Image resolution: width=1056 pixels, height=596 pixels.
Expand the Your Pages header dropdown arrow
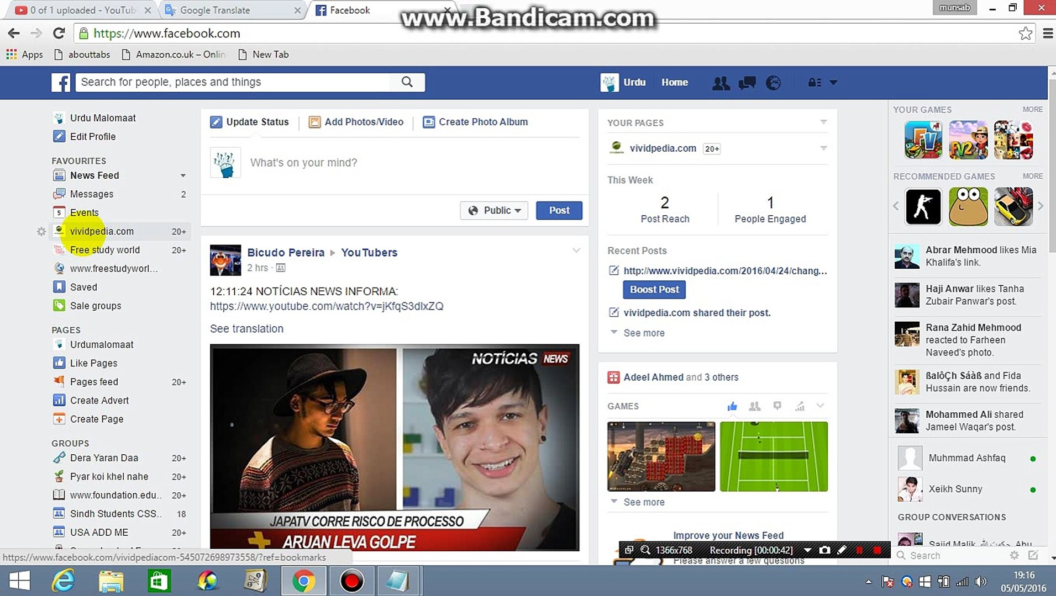pos(823,122)
